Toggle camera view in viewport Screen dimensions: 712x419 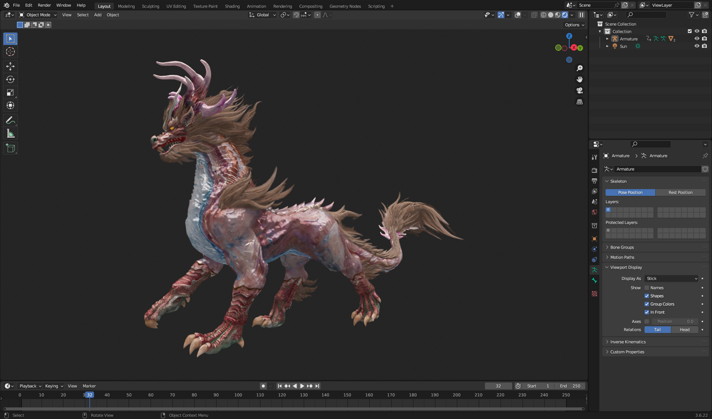pyautogui.click(x=580, y=91)
